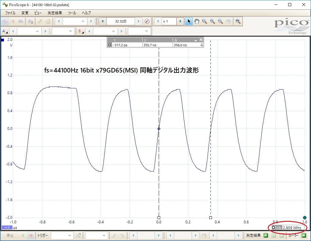Click the x1.0 axis scale button
Screen dimensions: 311x241
(x=7, y=228)
